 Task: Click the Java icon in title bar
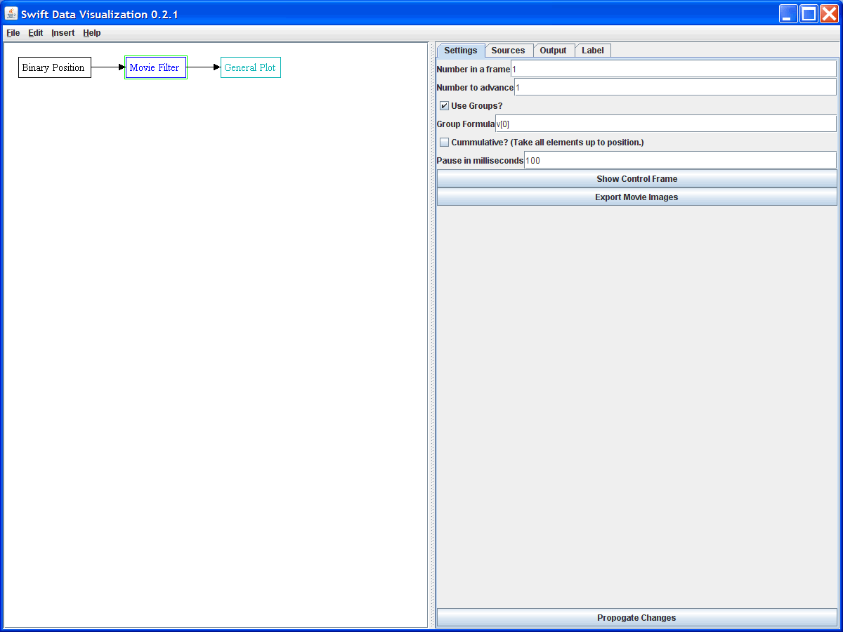11,13
